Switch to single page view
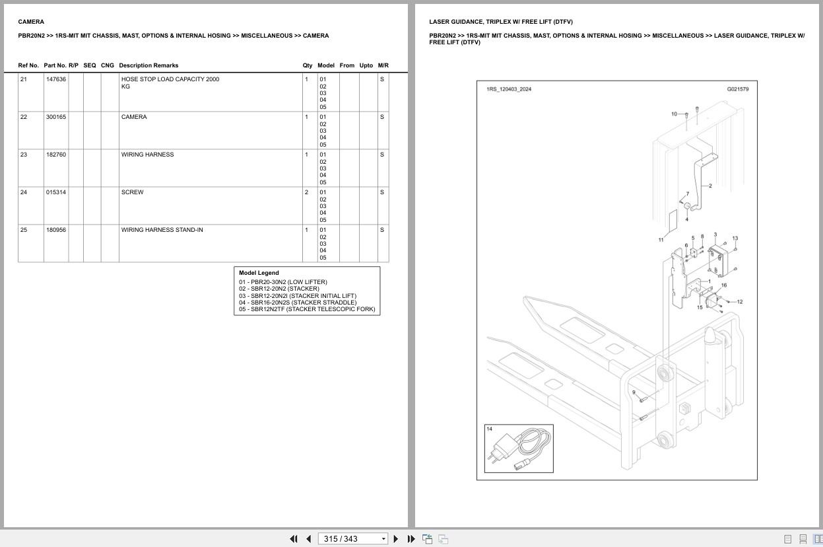This screenshot has height=547, width=823. 787,539
